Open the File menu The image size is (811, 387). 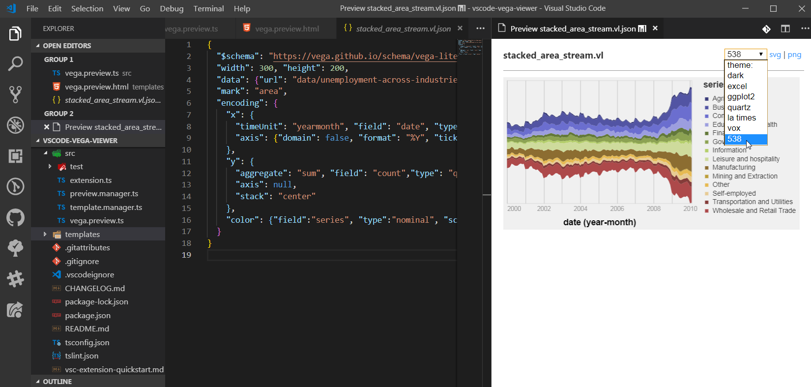32,8
